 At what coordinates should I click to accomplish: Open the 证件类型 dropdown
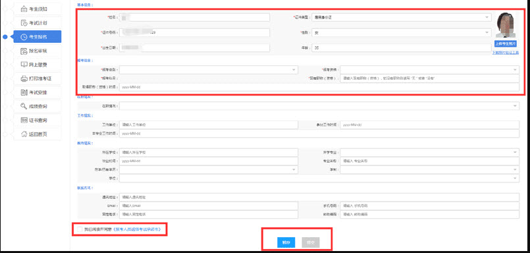pos(401,17)
